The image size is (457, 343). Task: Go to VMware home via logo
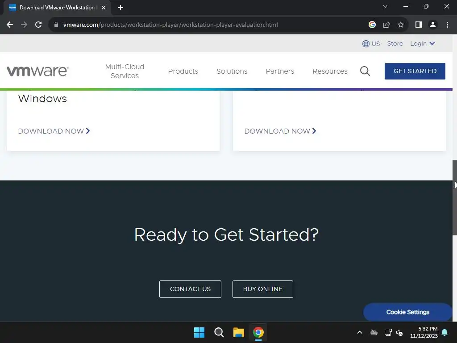point(38,71)
